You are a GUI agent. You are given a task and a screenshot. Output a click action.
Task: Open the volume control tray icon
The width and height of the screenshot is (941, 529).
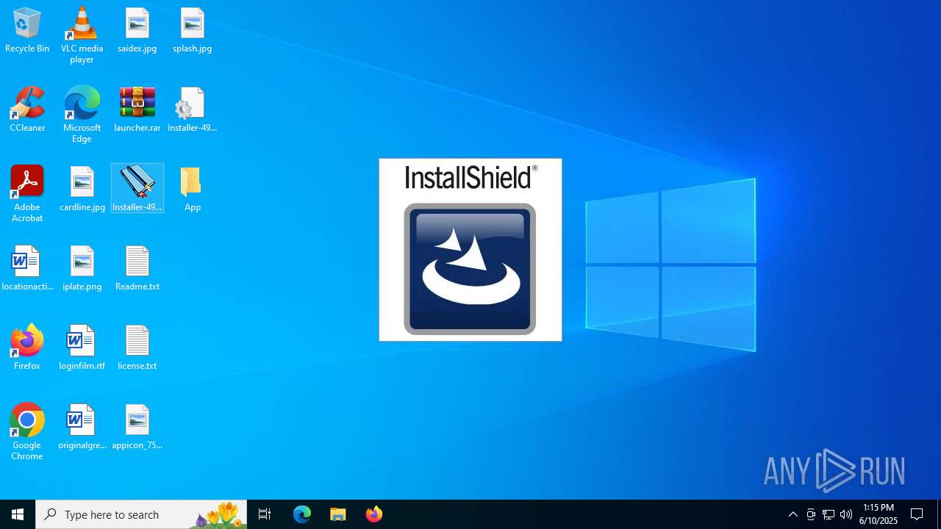click(846, 514)
